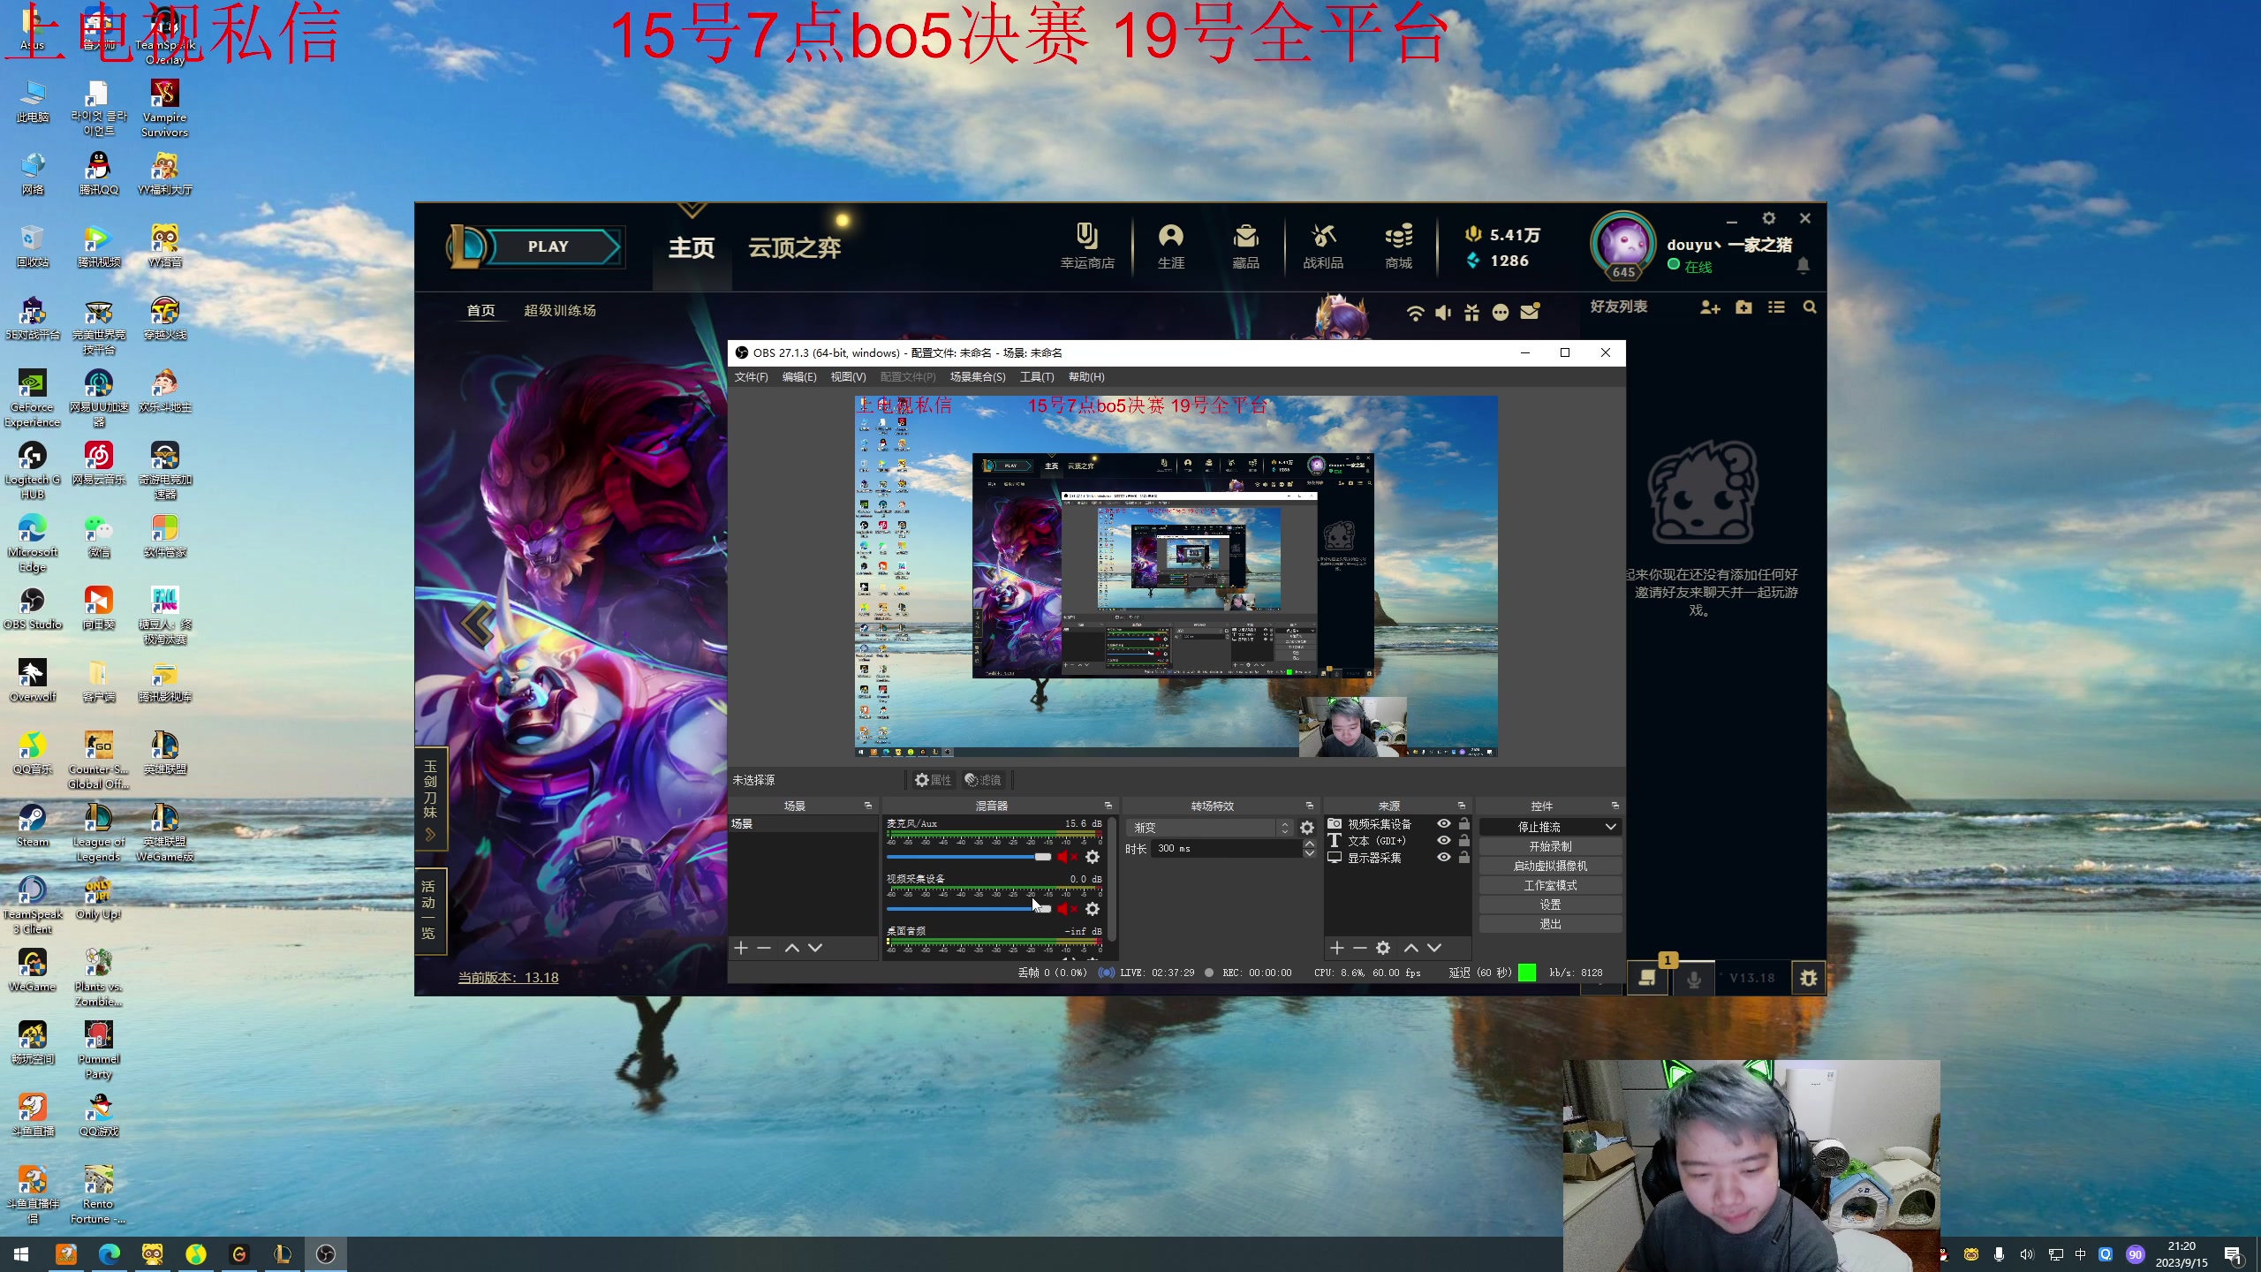Viewport: 2261px width, 1272px height.
Task: Increase transition 时长 with up stepper
Action: (x=1310, y=844)
